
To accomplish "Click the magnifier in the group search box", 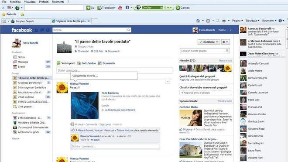I will coord(227,51).
